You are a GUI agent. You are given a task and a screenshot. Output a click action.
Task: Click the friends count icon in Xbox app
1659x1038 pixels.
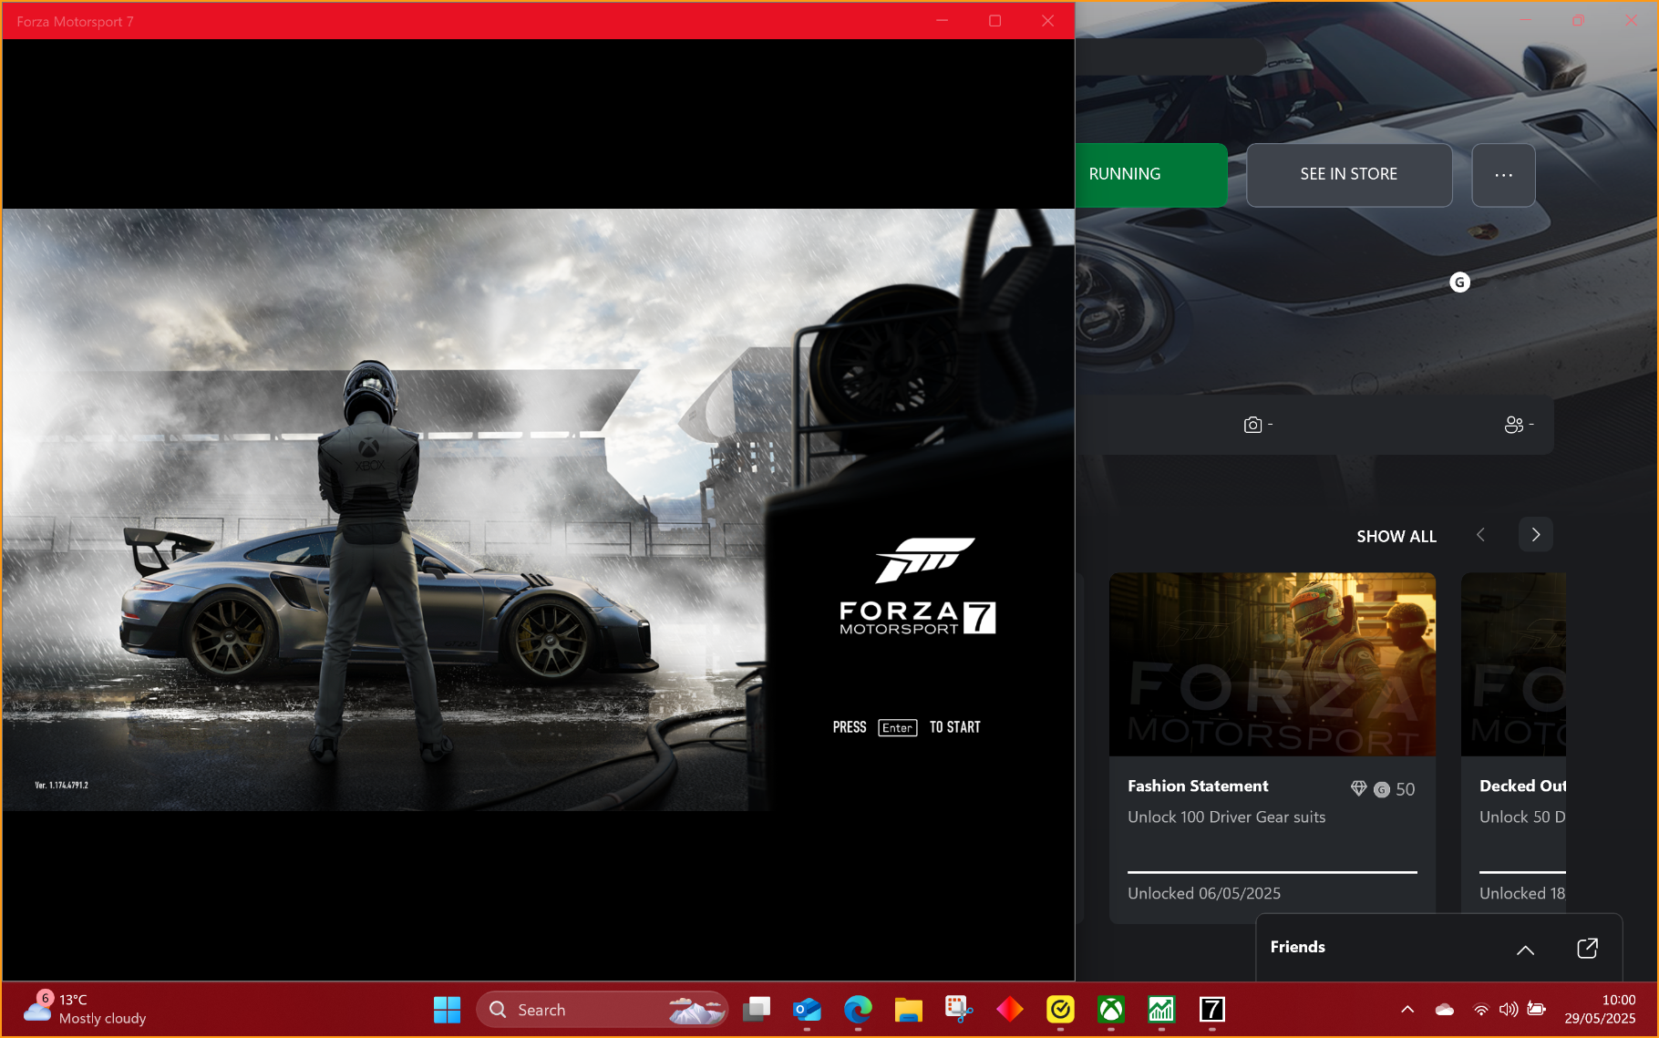tap(1513, 425)
